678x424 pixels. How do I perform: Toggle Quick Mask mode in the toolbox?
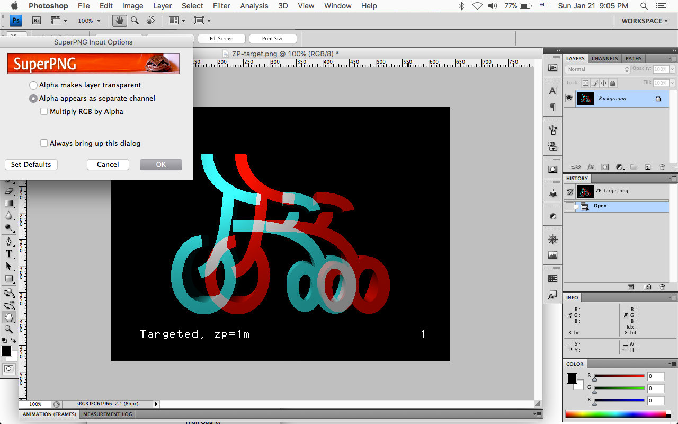coord(9,368)
